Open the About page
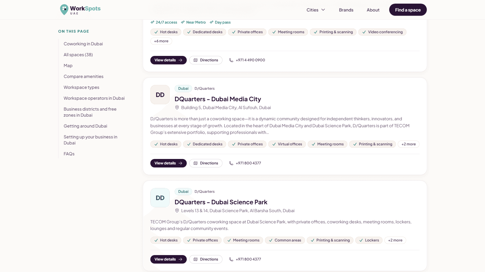 [x=373, y=10]
